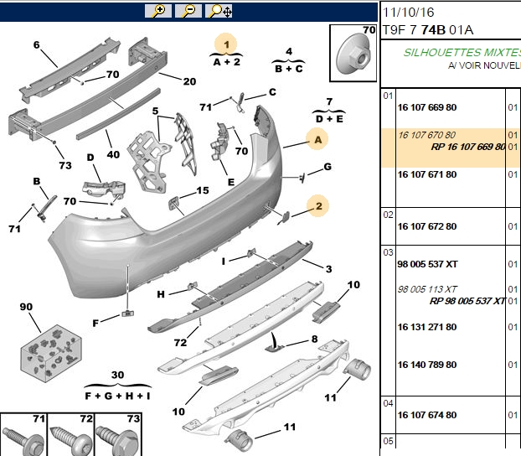Click the clip assortment box image
The image size is (521, 456).
point(51,353)
